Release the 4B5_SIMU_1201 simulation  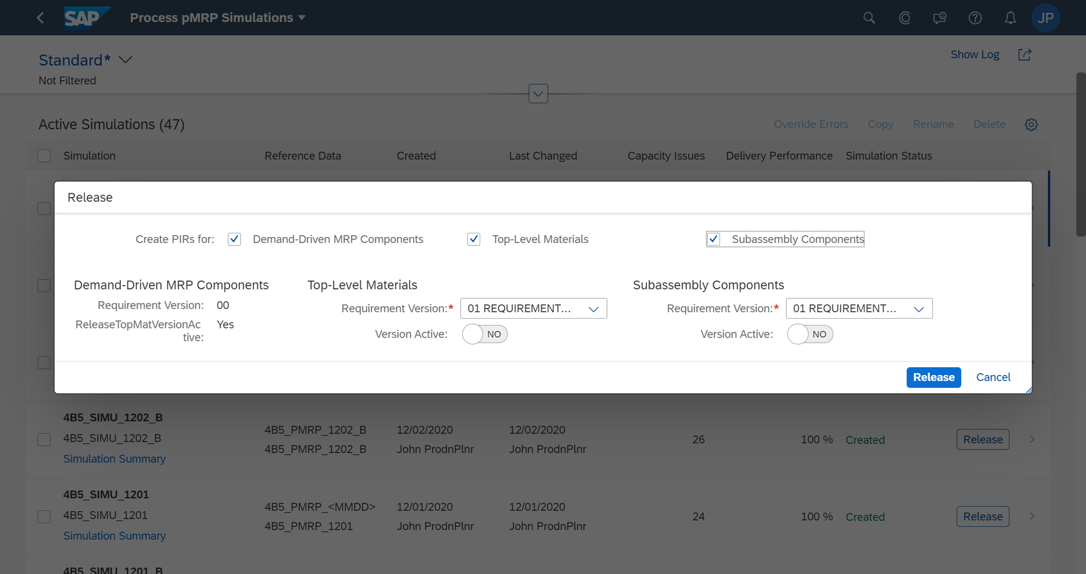click(x=983, y=516)
